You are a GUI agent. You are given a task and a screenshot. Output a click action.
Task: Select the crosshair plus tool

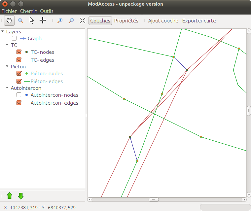coord(43,20)
